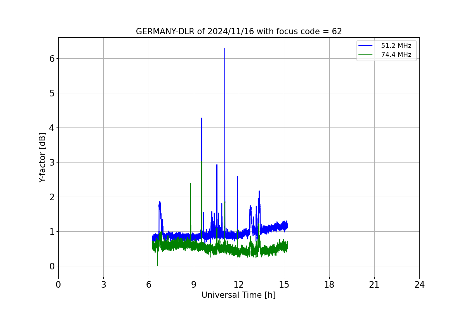The image size is (466, 311).
Task: Click x-axis tick label '18'
Action: coord(329,285)
